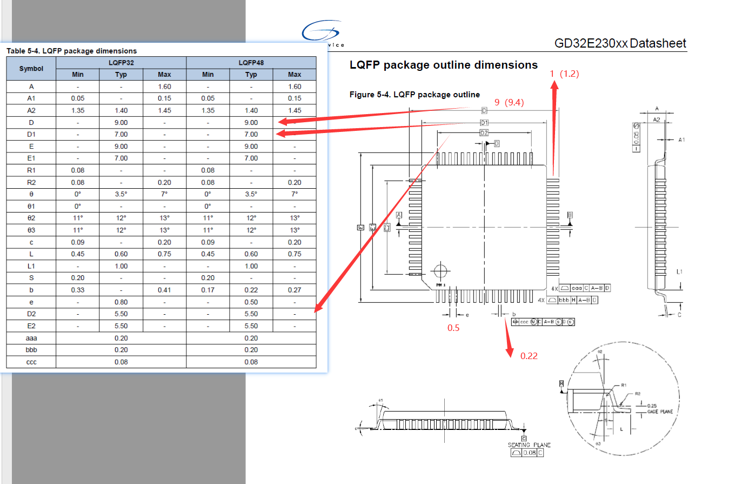735x484 pixels.
Task: Click the GD32E230xx Datasheet header title
Action: [x=620, y=44]
